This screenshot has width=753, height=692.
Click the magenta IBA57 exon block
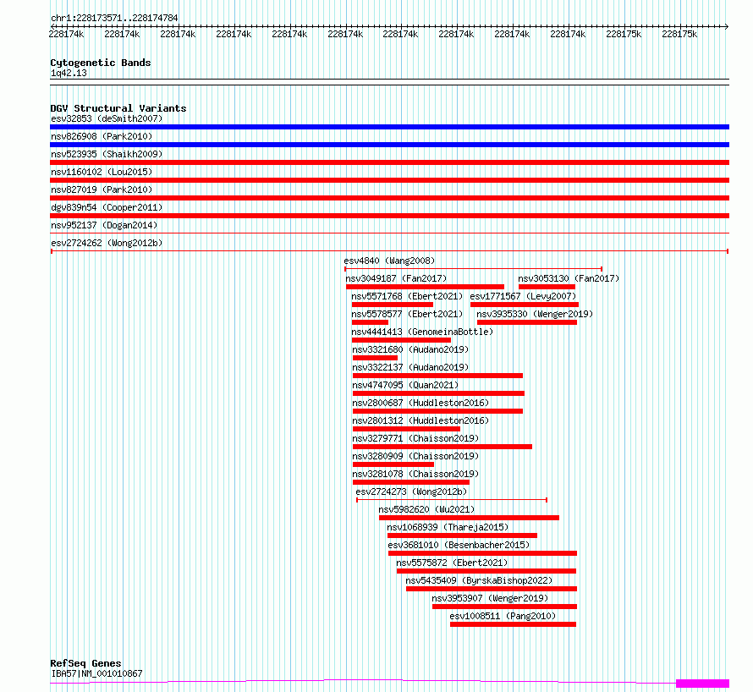(702, 684)
